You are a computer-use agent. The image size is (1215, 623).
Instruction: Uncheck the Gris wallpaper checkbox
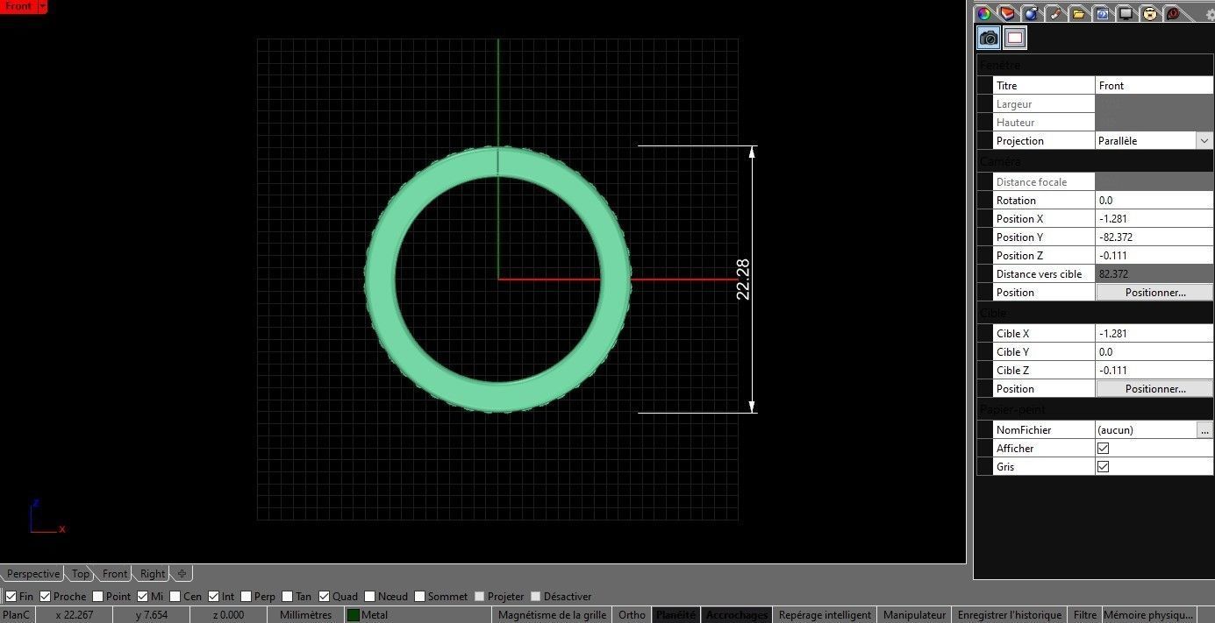coord(1103,467)
